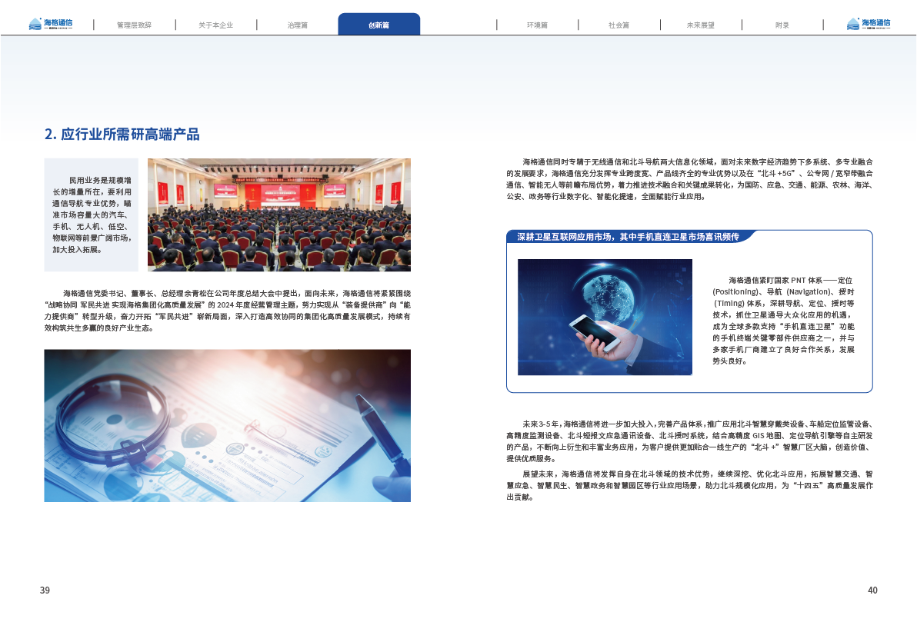
Task: Jump to the 未来展望 tab
Action: coord(700,25)
